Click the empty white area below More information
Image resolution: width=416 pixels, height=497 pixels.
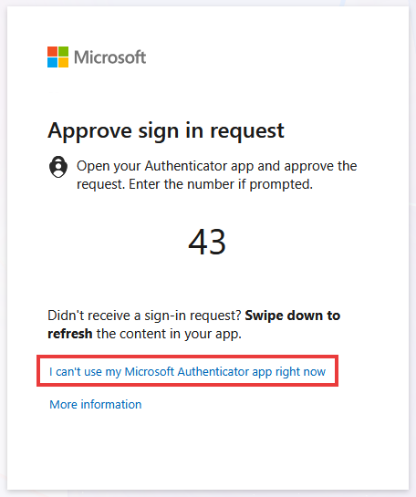tap(208, 450)
